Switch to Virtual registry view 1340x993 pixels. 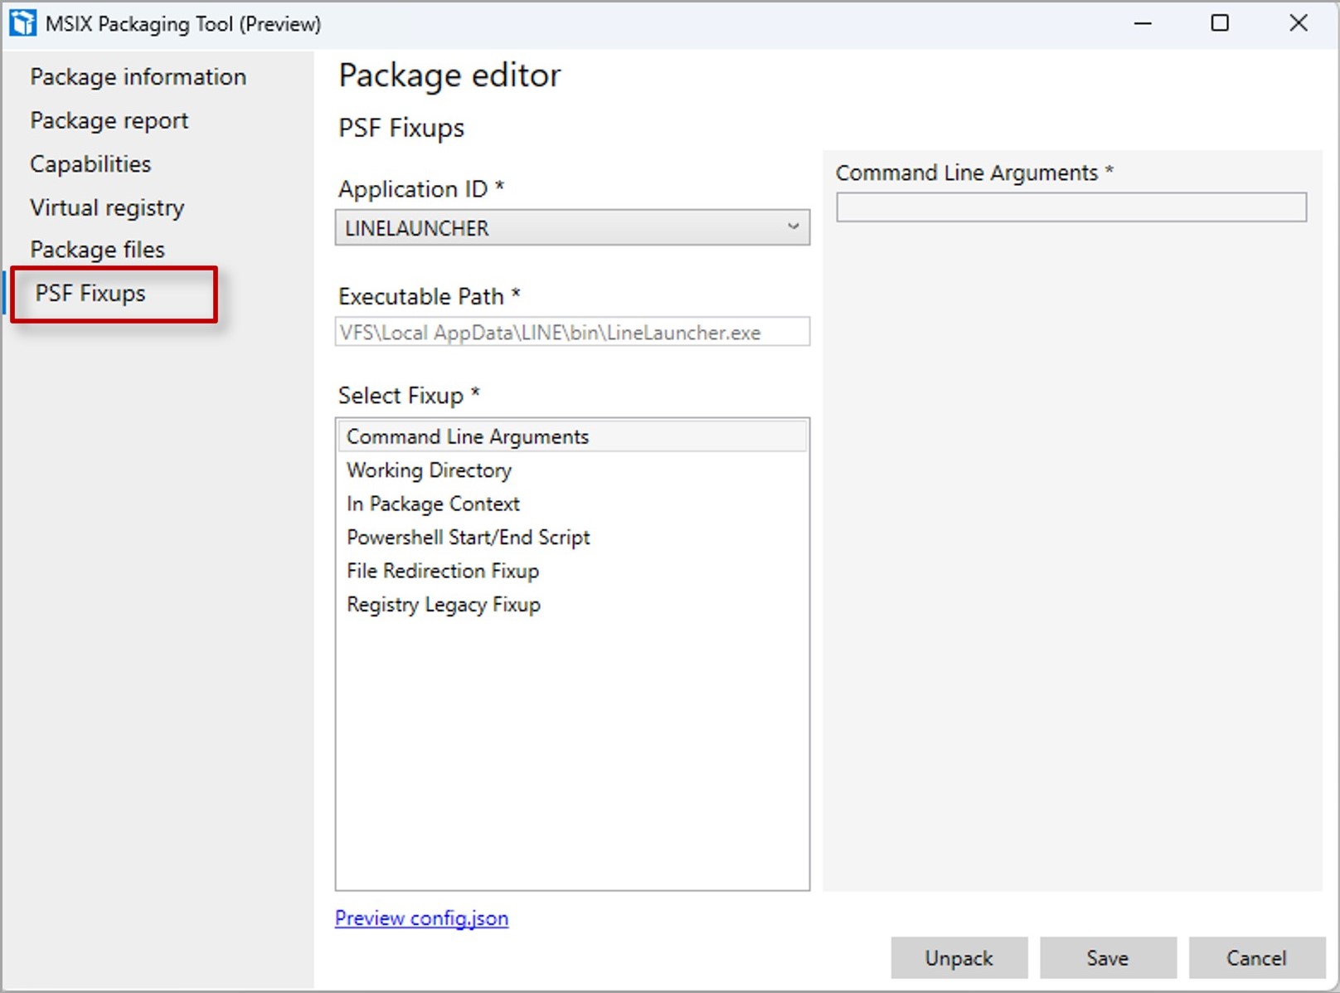pos(106,207)
